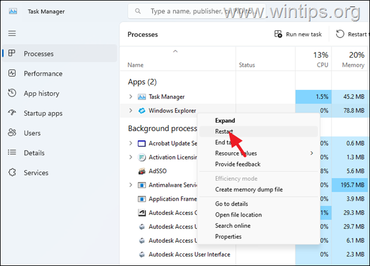The height and width of the screenshot is (266, 370).
Task: Click the Acrobat Update Service icon
Action: coord(142,143)
